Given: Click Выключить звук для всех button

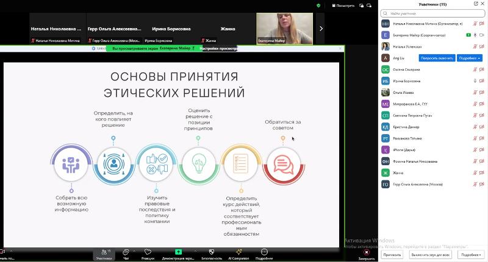Looking at the screenshot, I should pos(430,254).
